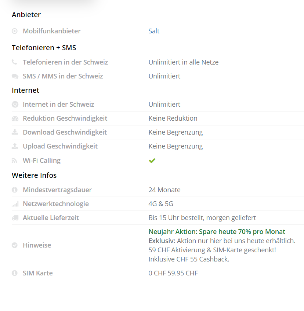The height and width of the screenshot is (311, 304).
Task: Click the info icon beside Mindestvertragsdauer
Action: [15, 190]
